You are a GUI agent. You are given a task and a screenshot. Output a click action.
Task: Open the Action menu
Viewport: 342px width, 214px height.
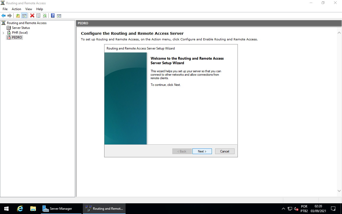pyautogui.click(x=16, y=9)
